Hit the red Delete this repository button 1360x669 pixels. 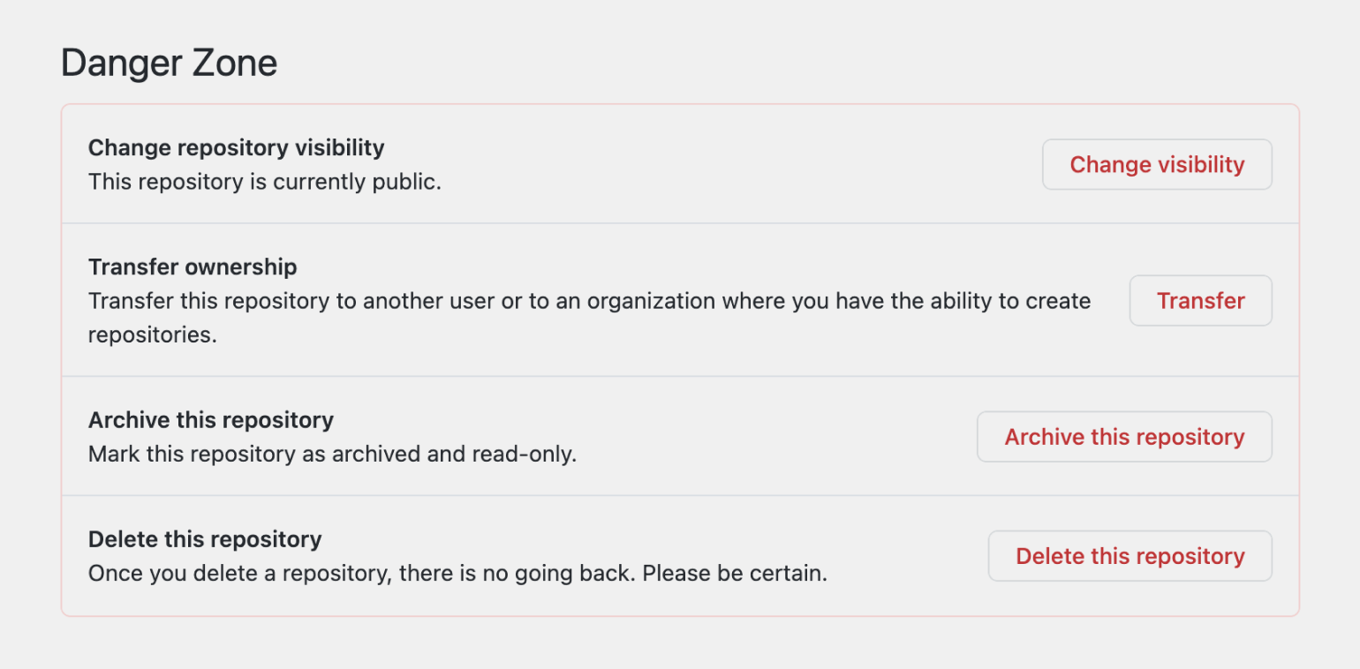click(x=1130, y=556)
